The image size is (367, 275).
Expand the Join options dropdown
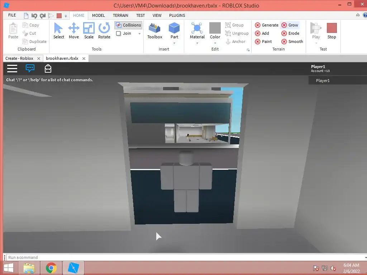[x=139, y=34]
